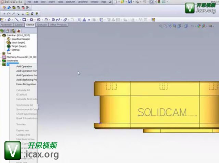The width and height of the screenshot is (219, 163).
Task: Open the File menu
Action: coord(29,2)
